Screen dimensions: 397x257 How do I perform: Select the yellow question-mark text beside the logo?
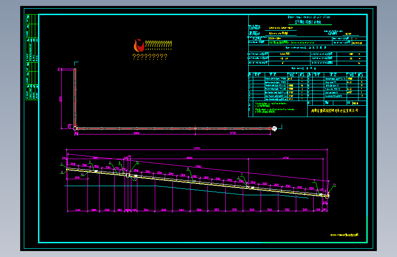coord(158,45)
